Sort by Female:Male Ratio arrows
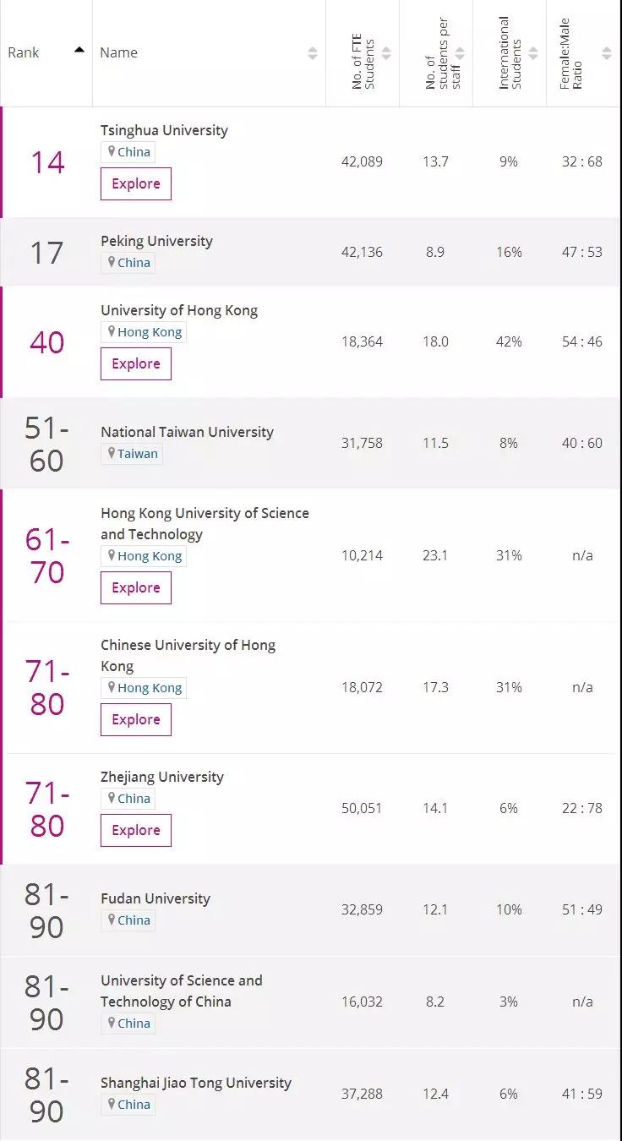The height and width of the screenshot is (1141, 622). point(607,53)
